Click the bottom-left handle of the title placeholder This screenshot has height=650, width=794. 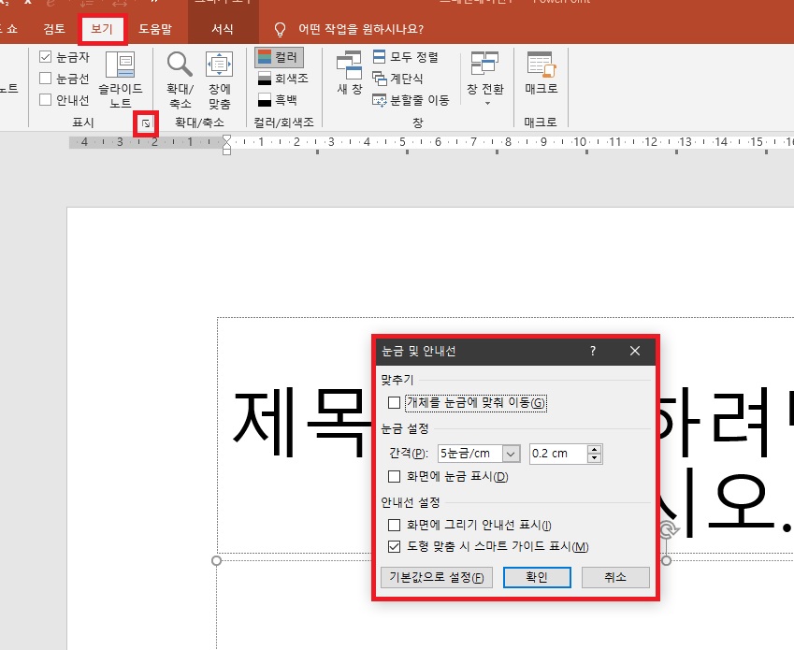tap(216, 560)
